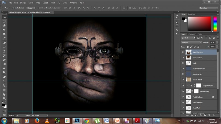Choose the Rectangular Marquee tool
Viewport: 221px width, 124px height.
(4, 21)
